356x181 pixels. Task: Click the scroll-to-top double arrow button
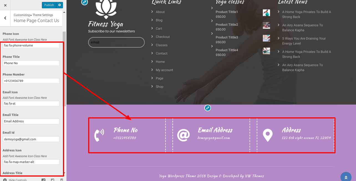pos(346,177)
